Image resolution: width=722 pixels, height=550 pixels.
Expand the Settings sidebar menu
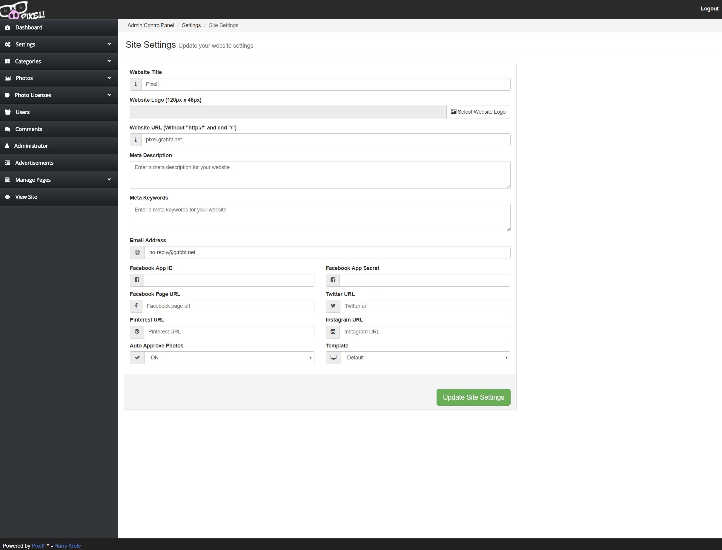[x=59, y=44]
